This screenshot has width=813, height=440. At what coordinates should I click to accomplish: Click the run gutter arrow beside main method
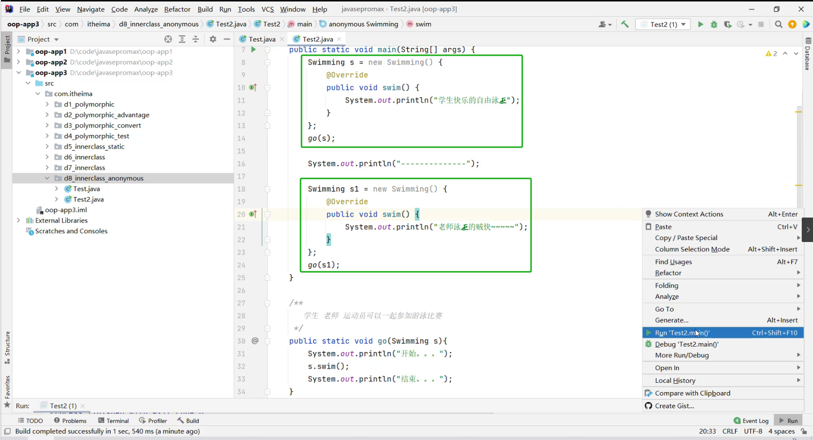254,49
